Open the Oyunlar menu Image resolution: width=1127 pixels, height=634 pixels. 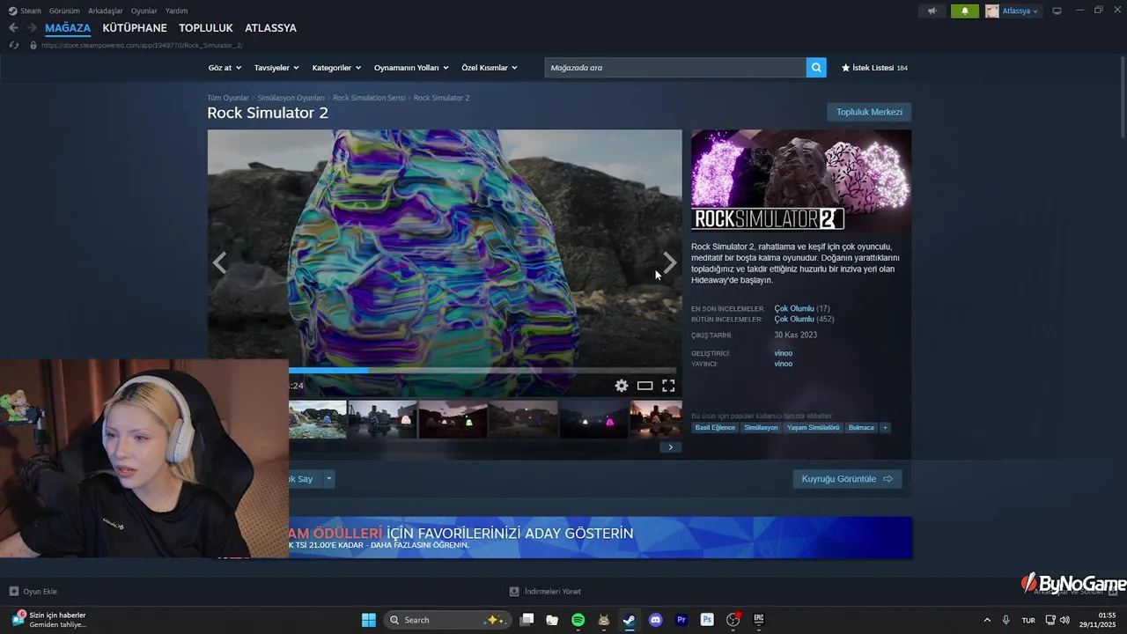tap(144, 11)
